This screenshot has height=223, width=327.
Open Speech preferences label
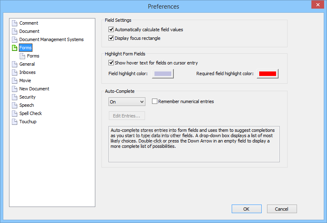point(27,105)
